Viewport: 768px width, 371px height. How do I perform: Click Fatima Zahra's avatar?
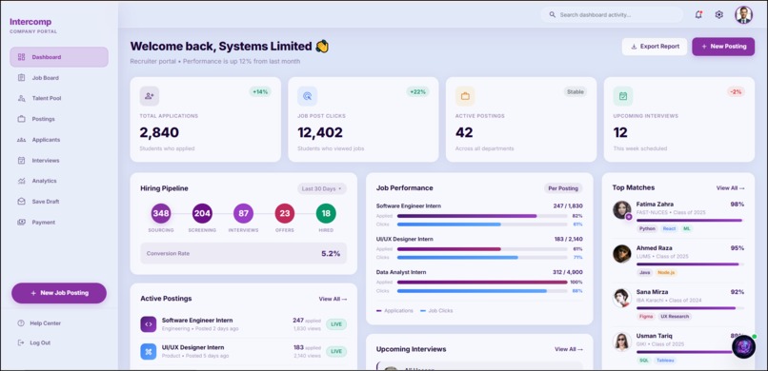tap(622, 209)
